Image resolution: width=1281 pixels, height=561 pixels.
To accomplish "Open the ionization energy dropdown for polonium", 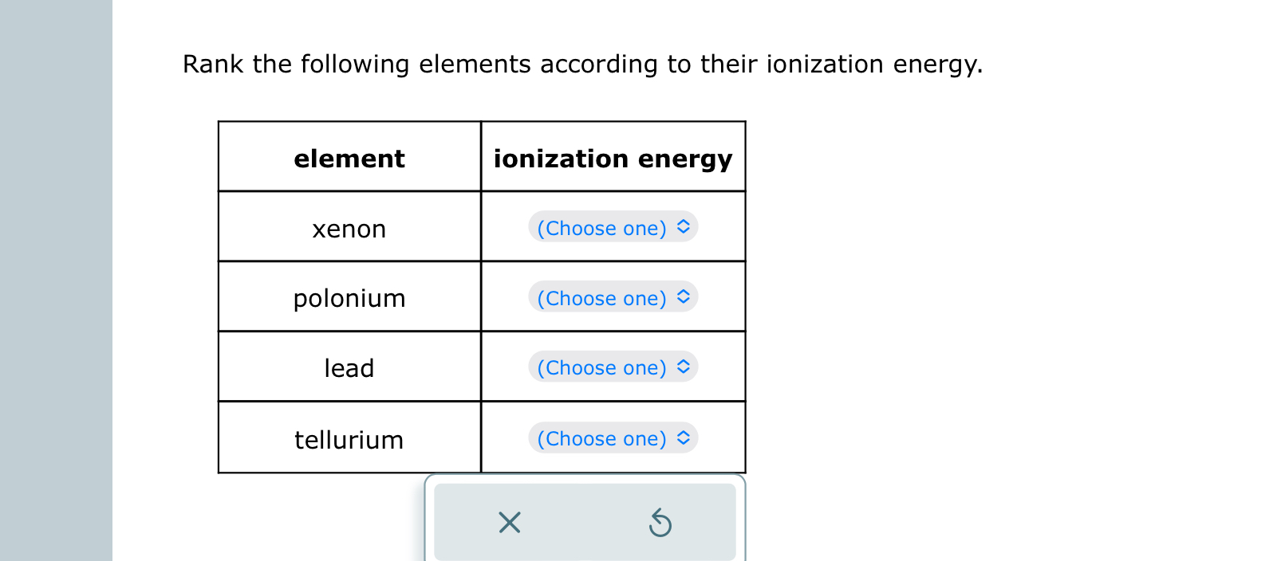I will (x=613, y=297).
